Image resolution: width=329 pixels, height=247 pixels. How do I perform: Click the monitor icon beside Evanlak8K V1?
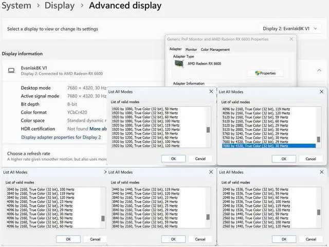coord(11,70)
